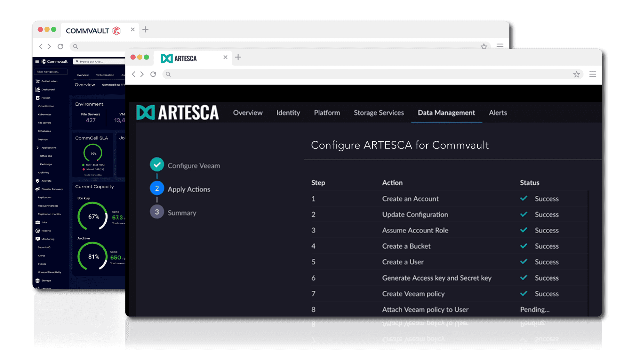The image size is (640, 357).
Task: Bookmark the ARTESCA page with the star
Action: click(576, 74)
